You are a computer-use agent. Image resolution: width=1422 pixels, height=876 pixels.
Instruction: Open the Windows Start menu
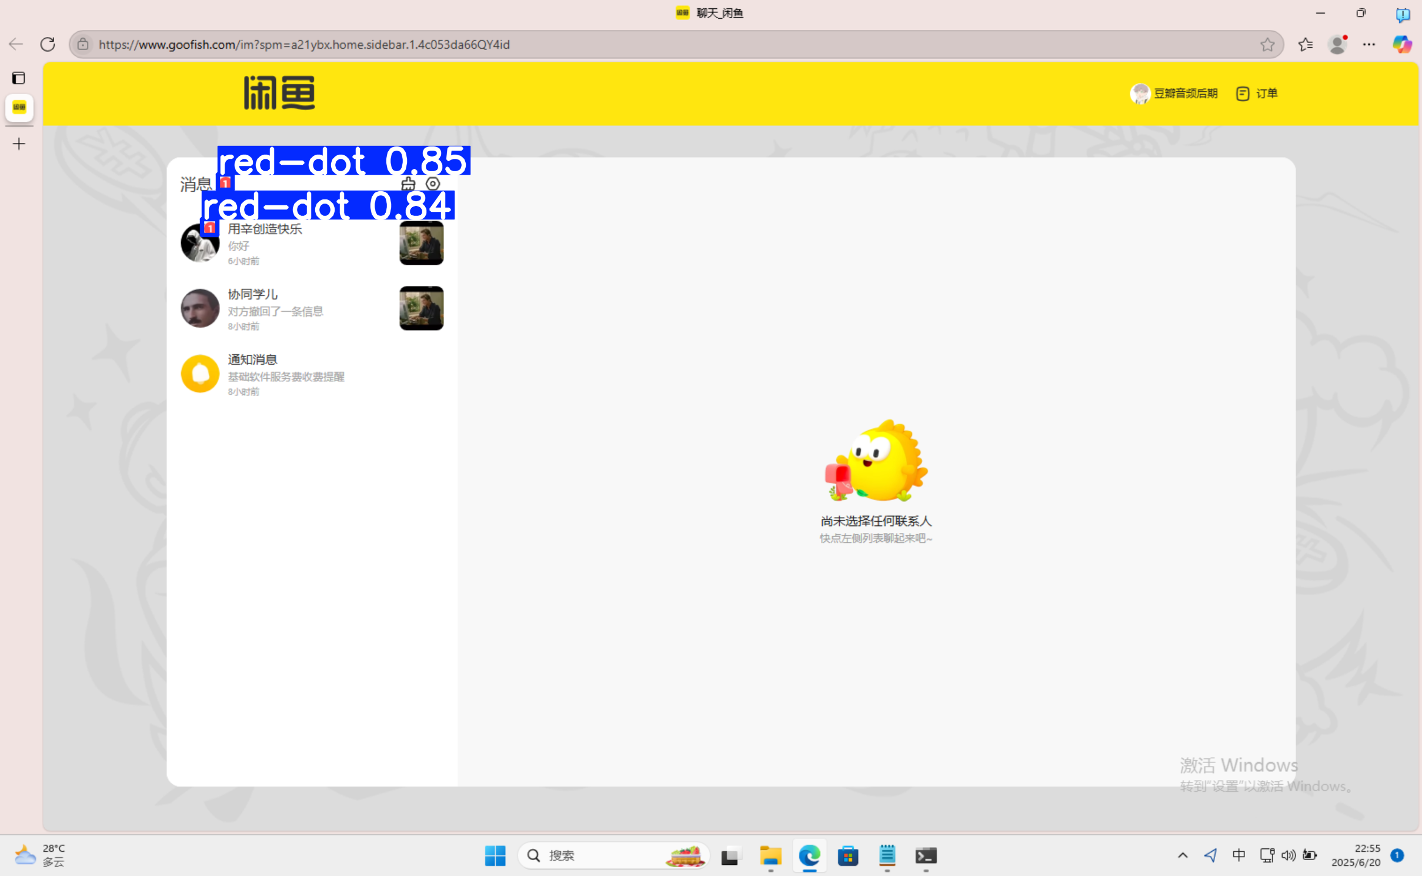[495, 855]
